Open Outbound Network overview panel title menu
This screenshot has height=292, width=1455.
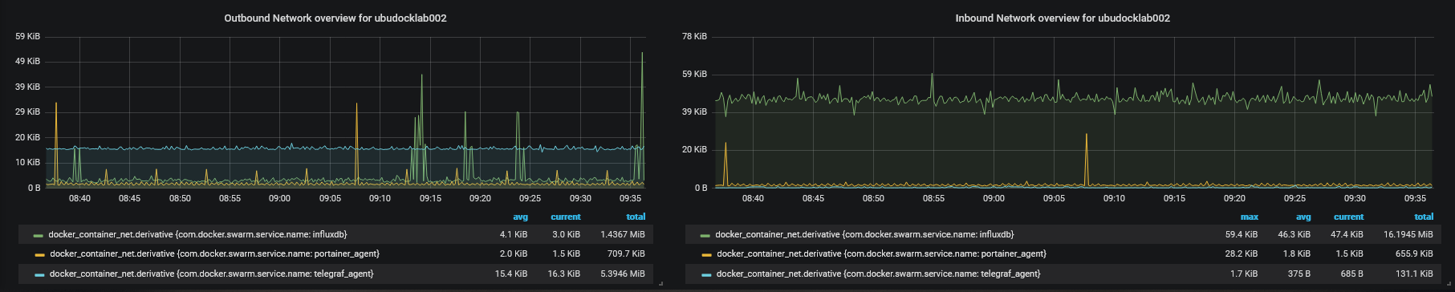point(335,18)
